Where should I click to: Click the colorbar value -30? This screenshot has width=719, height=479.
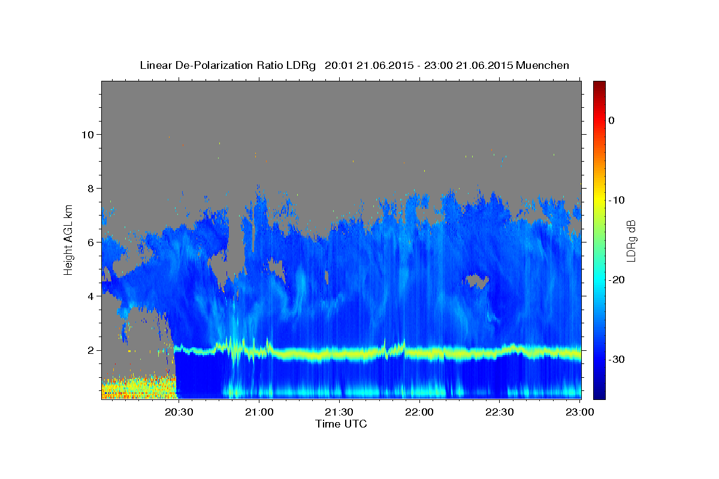pyautogui.click(x=617, y=359)
